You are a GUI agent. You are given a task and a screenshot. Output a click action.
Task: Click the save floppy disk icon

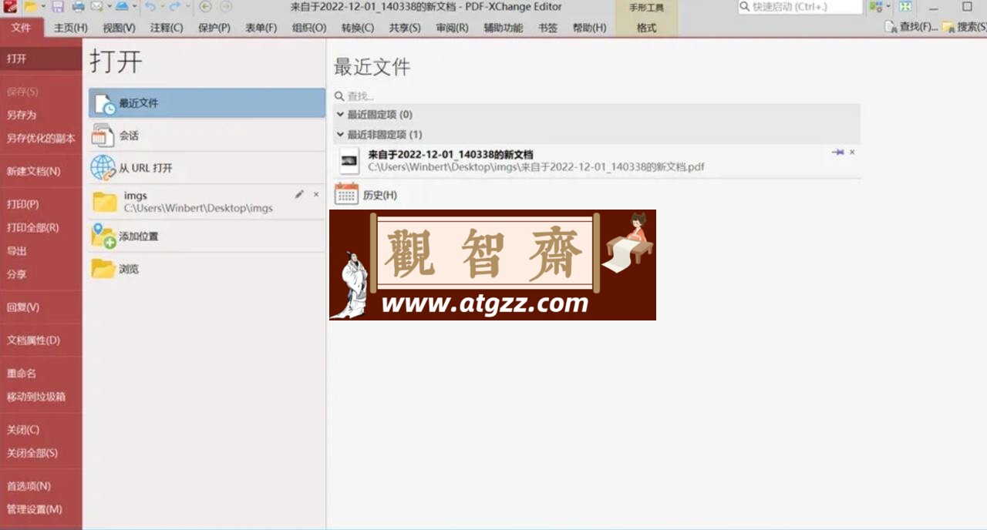point(58,6)
